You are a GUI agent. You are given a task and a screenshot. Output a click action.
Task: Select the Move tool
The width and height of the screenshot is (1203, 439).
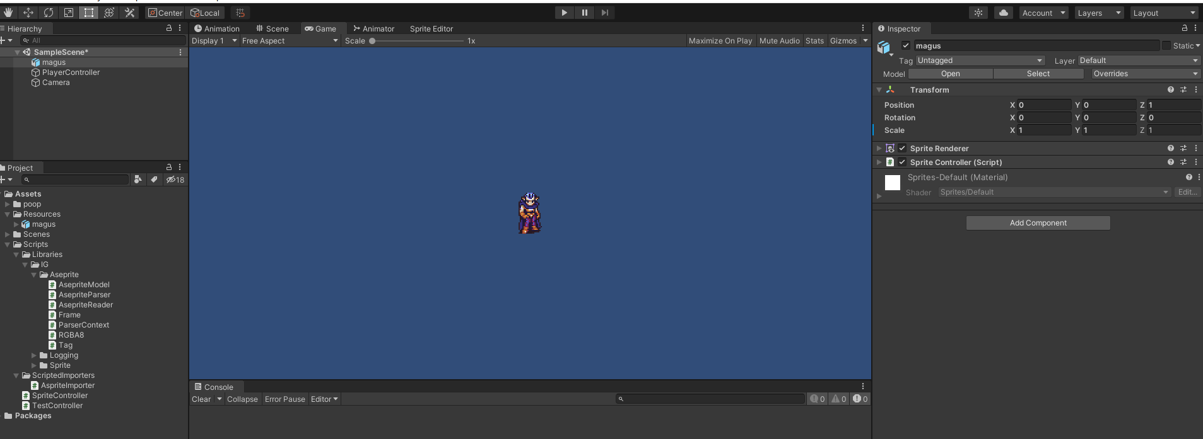[x=28, y=13]
